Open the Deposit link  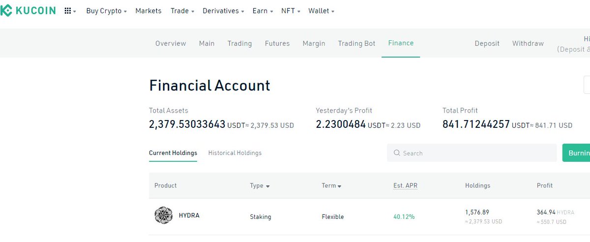point(487,43)
